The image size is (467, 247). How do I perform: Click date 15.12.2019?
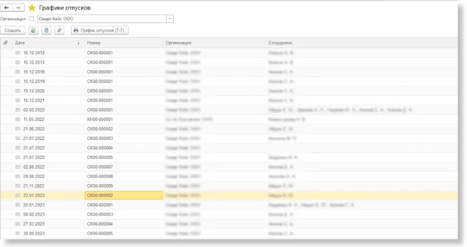click(x=34, y=81)
